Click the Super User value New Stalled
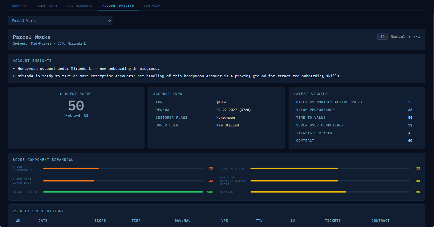Viewport: 434px width, 227px height. [228, 125]
